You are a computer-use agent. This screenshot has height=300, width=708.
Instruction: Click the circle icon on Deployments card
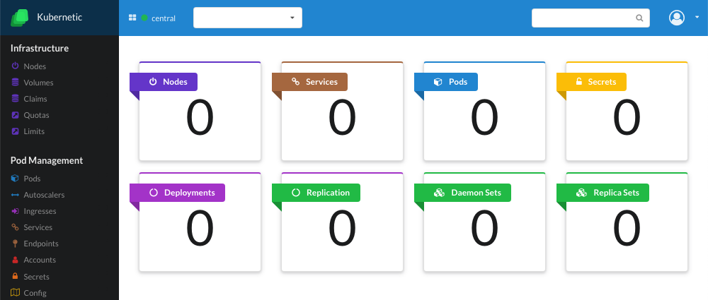tap(154, 192)
